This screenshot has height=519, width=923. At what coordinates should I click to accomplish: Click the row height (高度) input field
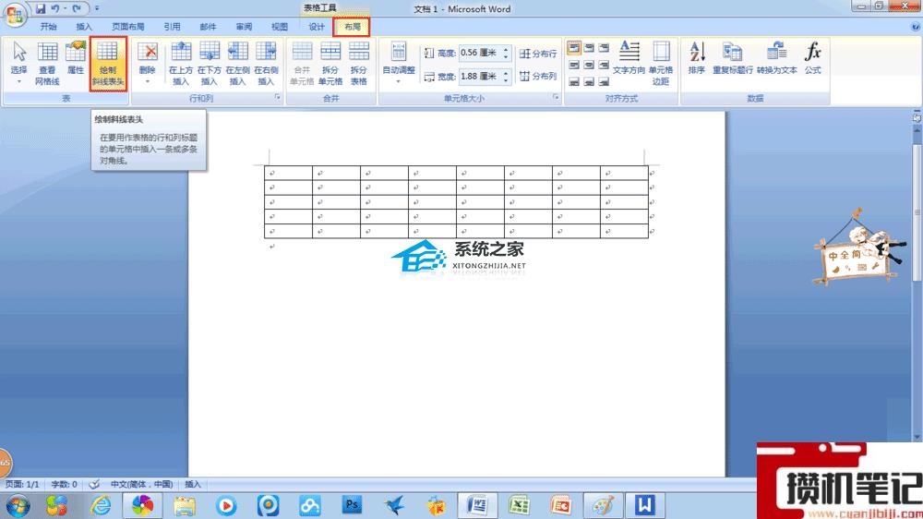click(x=479, y=53)
